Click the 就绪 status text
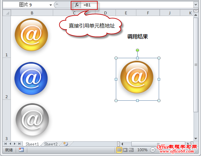The width and height of the screenshot is (201, 156). coord(9,150)
